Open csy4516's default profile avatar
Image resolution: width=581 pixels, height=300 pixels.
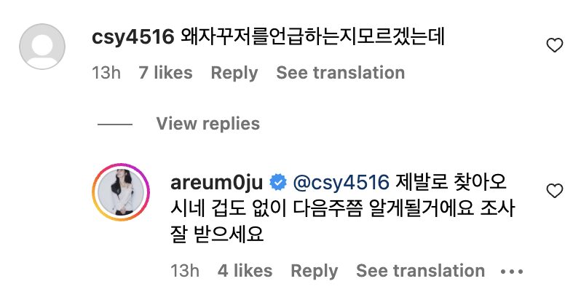pyautogui.click(x=42, y=47)
